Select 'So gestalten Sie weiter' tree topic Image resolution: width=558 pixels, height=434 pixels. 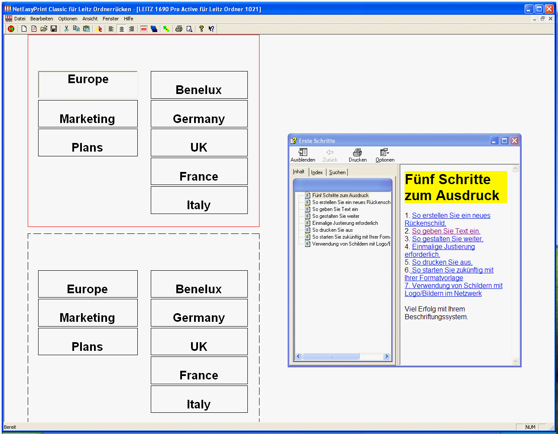point(336,216)
